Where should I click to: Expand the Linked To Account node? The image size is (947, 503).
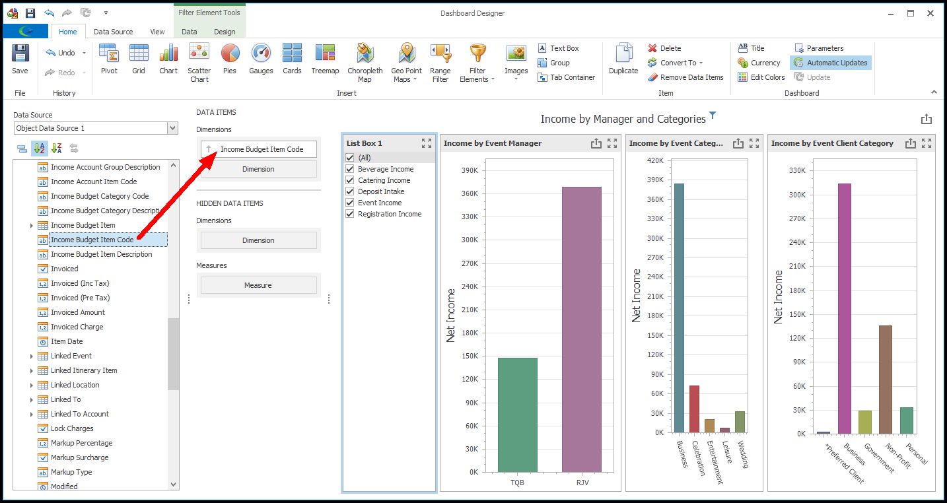[31, 415]
